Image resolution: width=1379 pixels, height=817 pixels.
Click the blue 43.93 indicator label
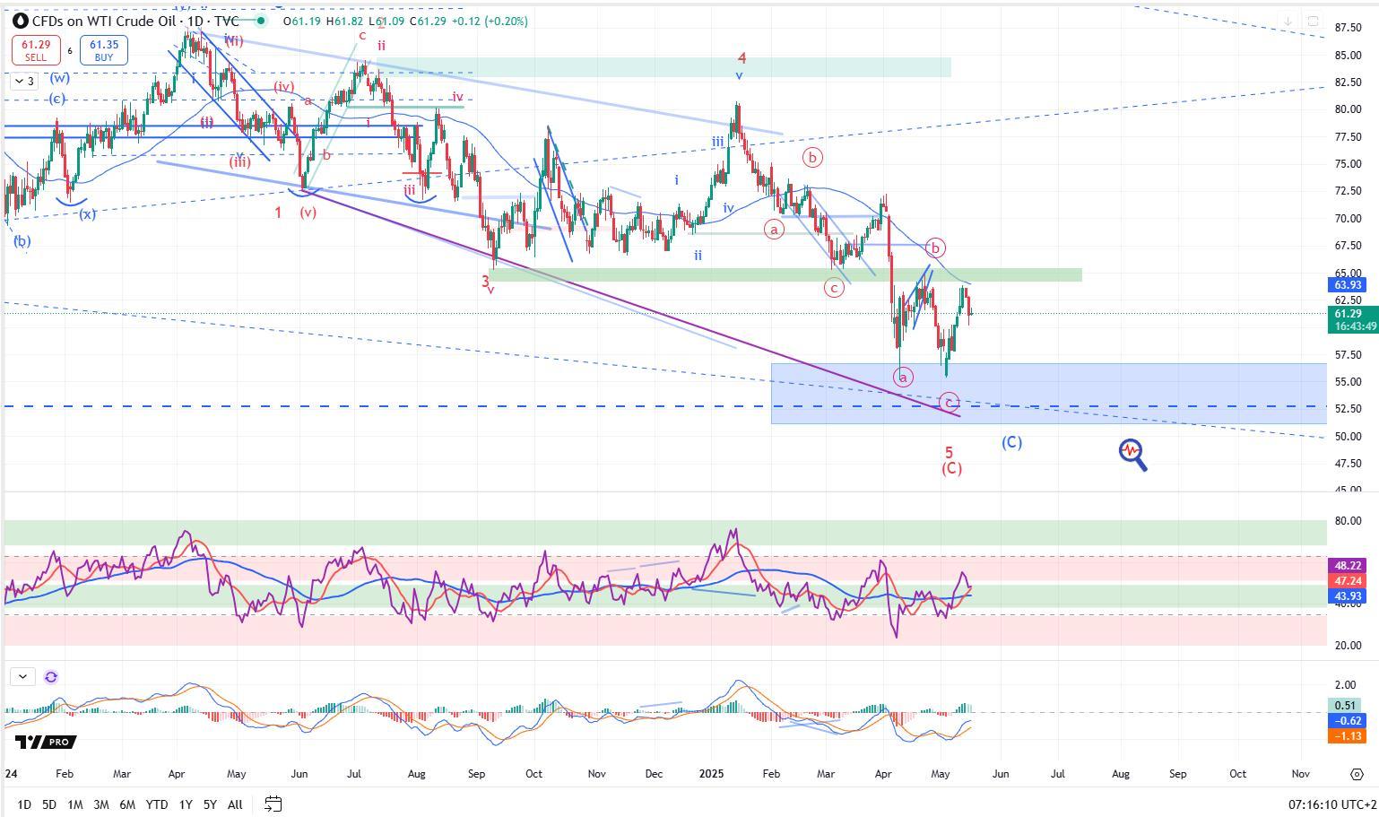[x=1348, y=596]
